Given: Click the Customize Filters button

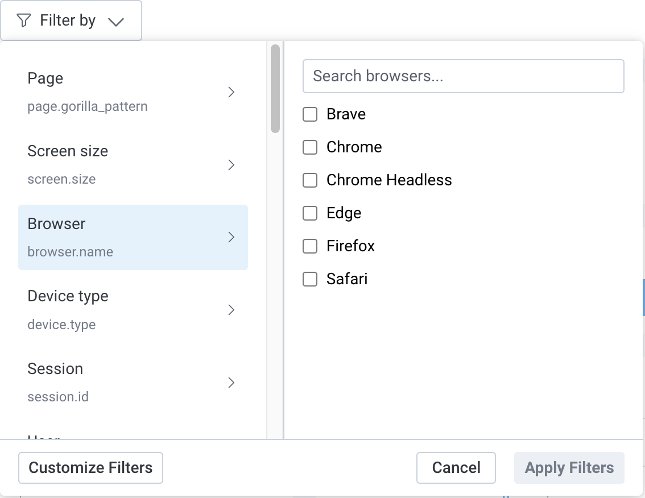Looking at the screenshot, I should 90,467.
